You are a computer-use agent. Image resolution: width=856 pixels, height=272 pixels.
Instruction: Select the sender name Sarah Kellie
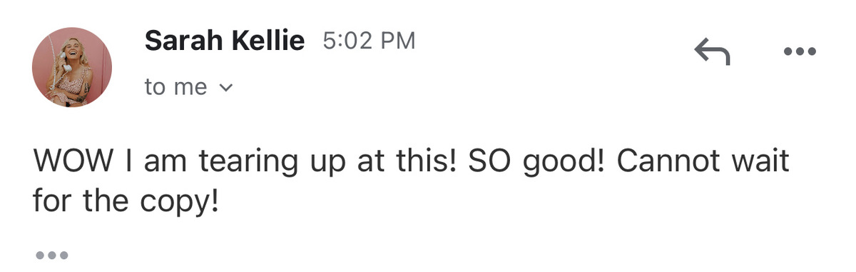pyautogui.click(x=225, y=41)
